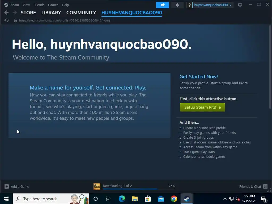Switch to the COMMUNITY tab

coord(81,13)
